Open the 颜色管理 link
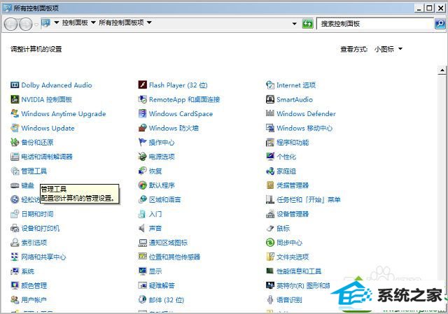Image resolution: width=448 pixels, height=314 pixels. 34,285
